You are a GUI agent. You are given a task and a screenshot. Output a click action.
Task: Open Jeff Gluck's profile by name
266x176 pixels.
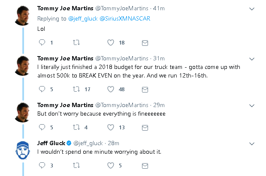click(51, 143)
